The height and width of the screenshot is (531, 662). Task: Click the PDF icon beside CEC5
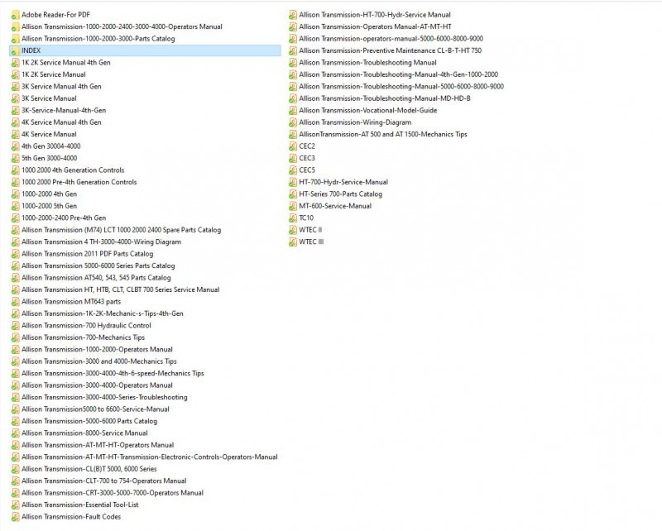tap(293, 170)
